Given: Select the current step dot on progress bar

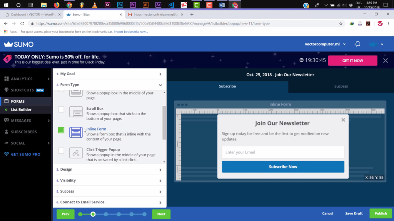Looking at the screenshot, I should pos(93,214).
